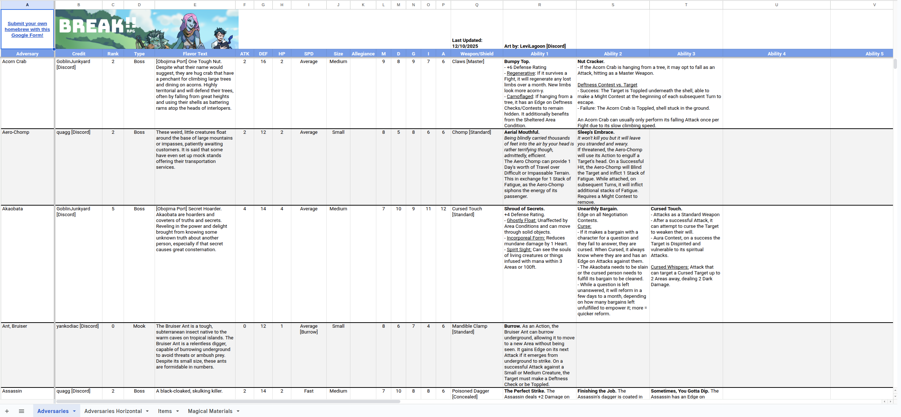The height and width of the screenshot is (417, 901).
Task: Open the Adversaries Horizontal tab dropdown
Action: pyautogui.click(x=147, y=411)
